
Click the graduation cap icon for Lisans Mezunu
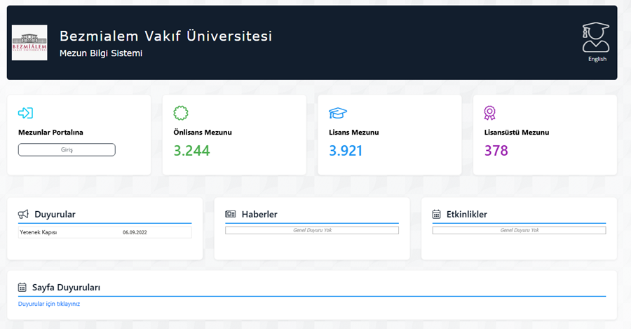click(338, 113)
